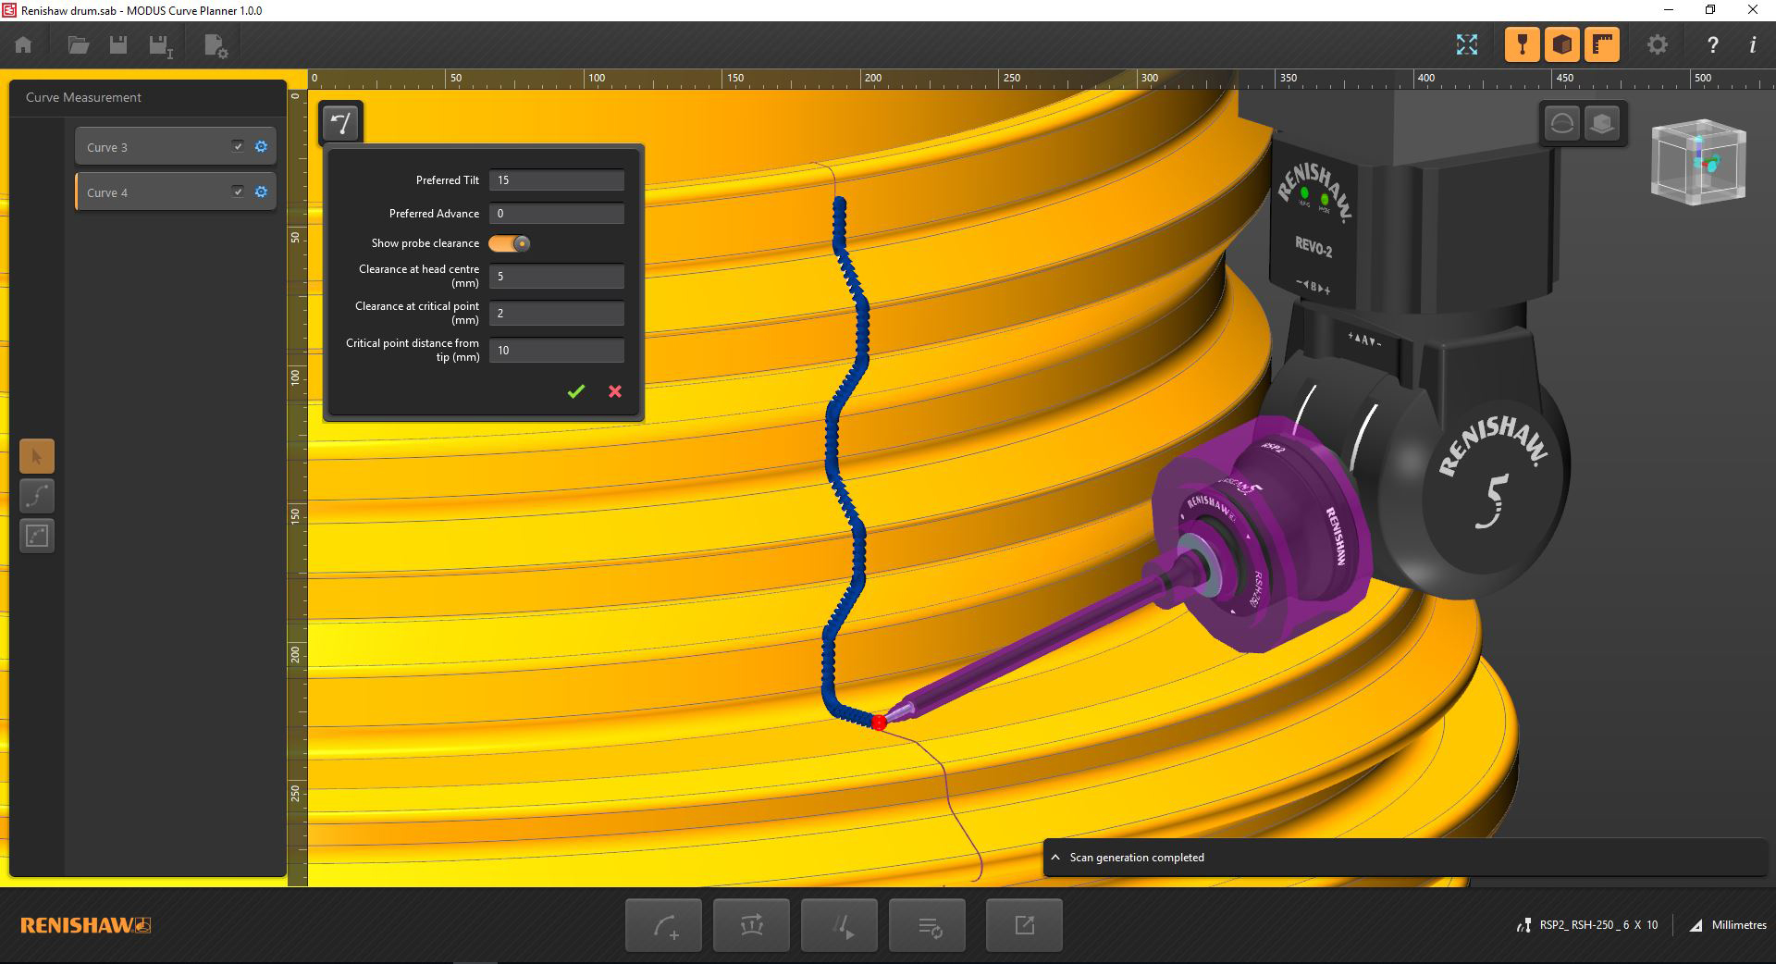
Task: Open Curve 3 settings gear
Action: (261, 146)
